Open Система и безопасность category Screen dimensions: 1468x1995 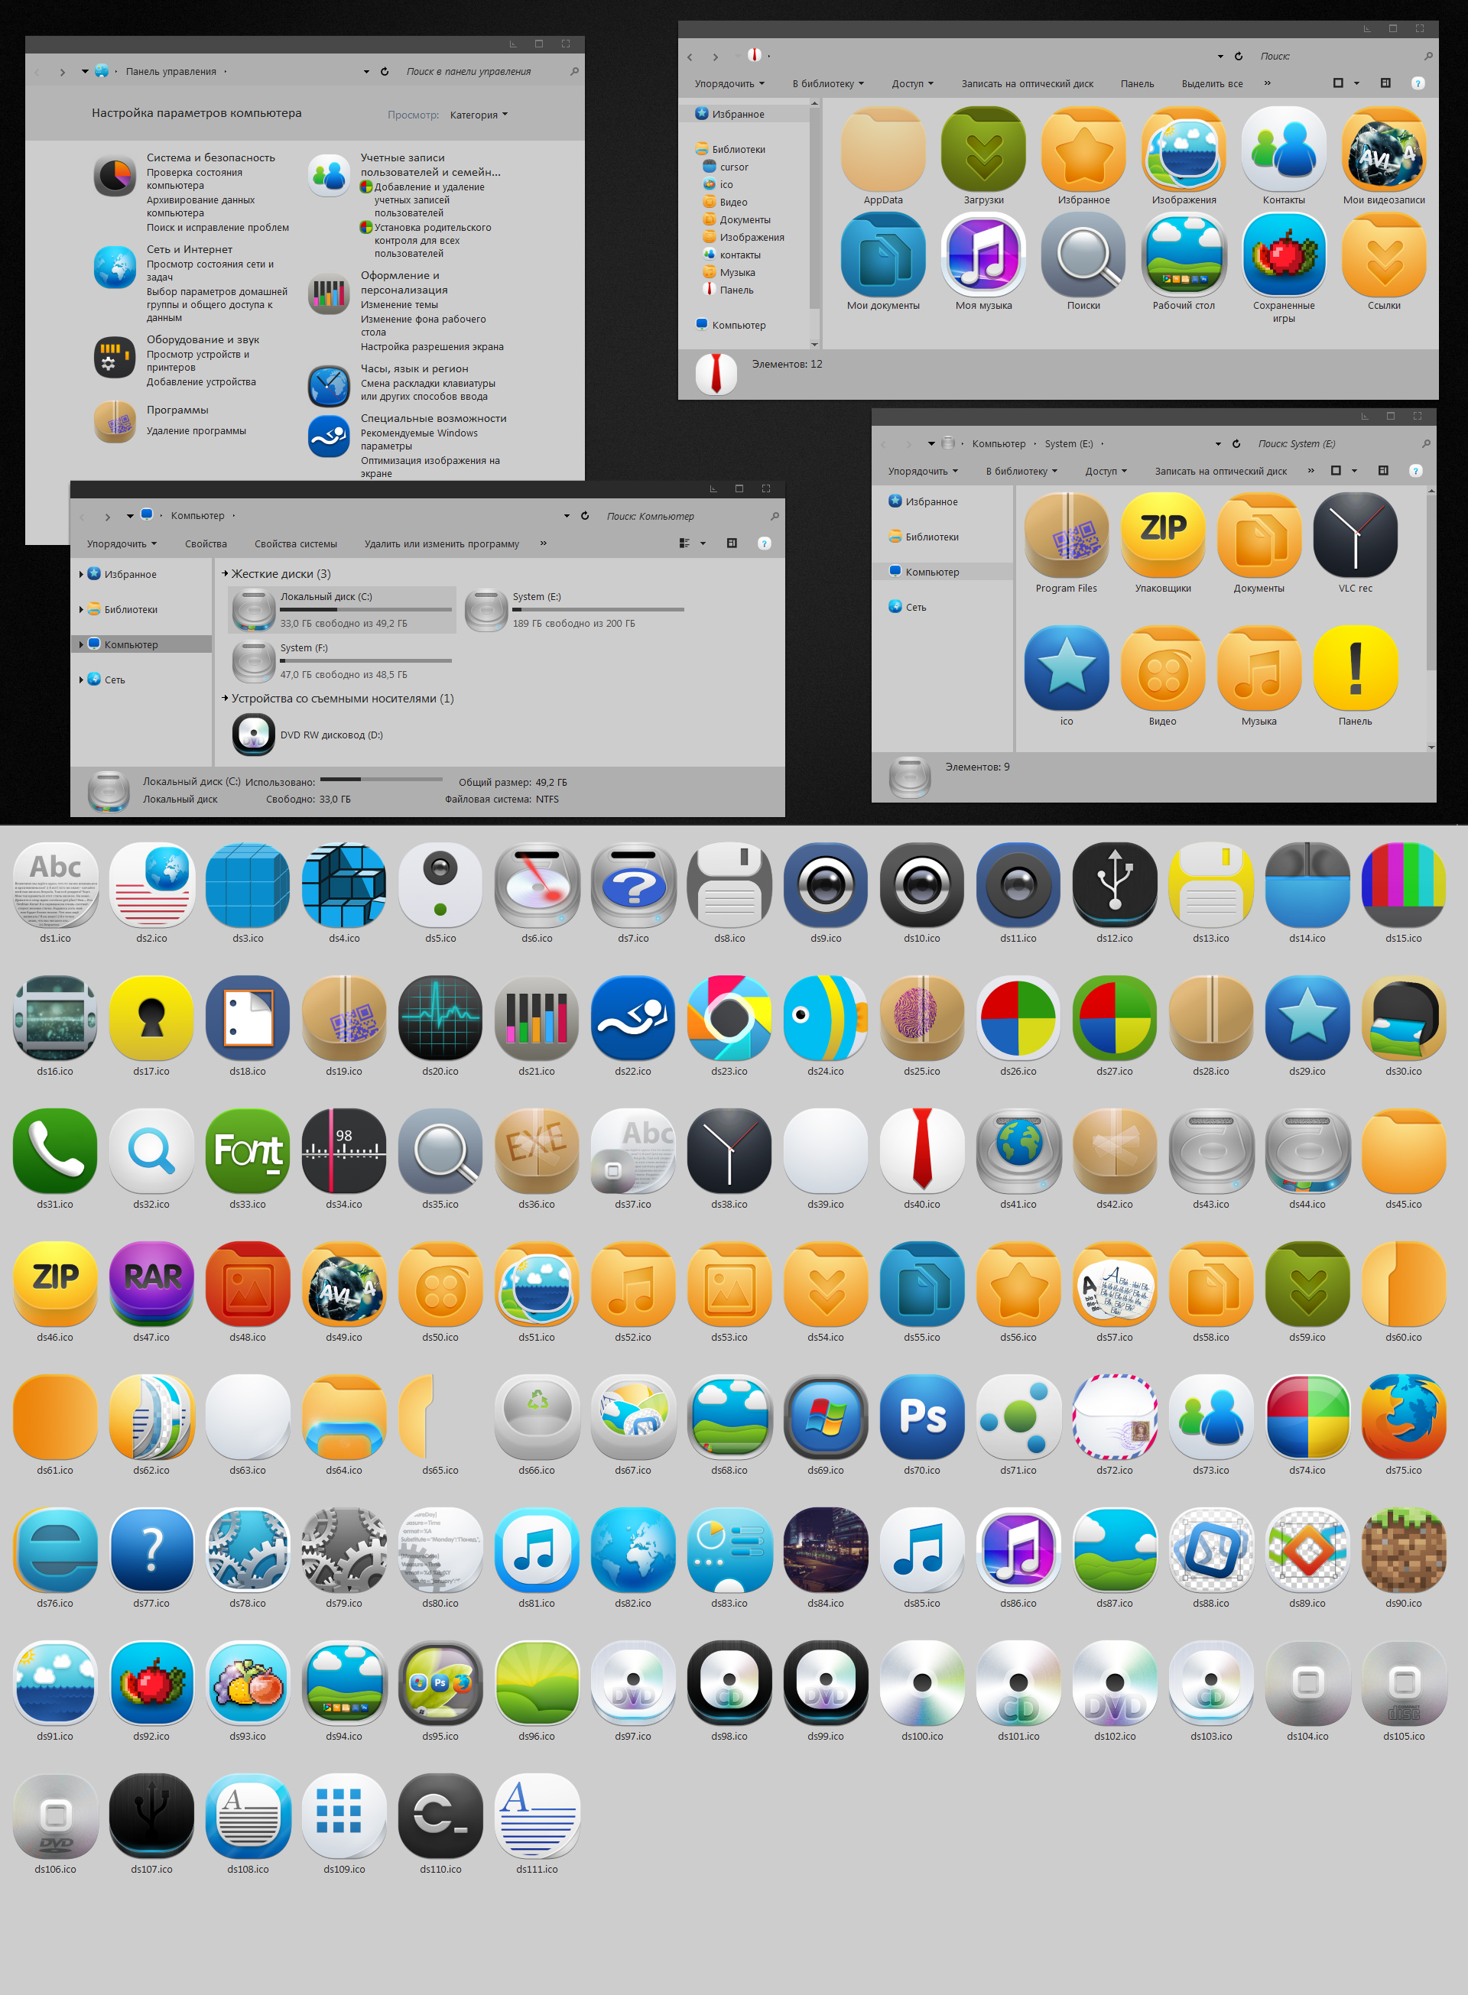[x=210, y=157]
